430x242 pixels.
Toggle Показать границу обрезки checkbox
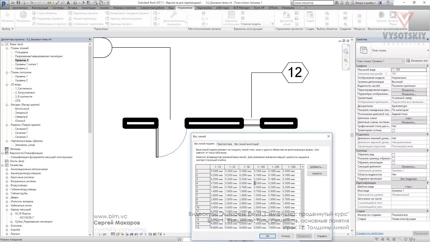tap(393, 158)
